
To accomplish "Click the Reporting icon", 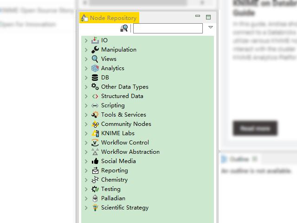I will [x=95, y=171].
